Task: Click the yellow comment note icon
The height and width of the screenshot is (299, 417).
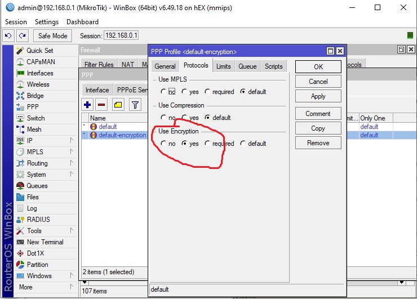Action: pos(118,105)
